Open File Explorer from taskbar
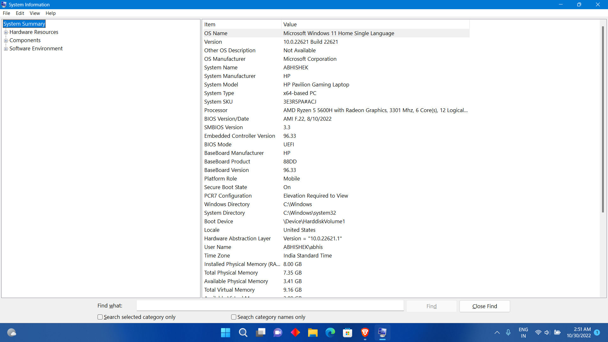Screen dimensions: 608x342 [x=313, y=332]
